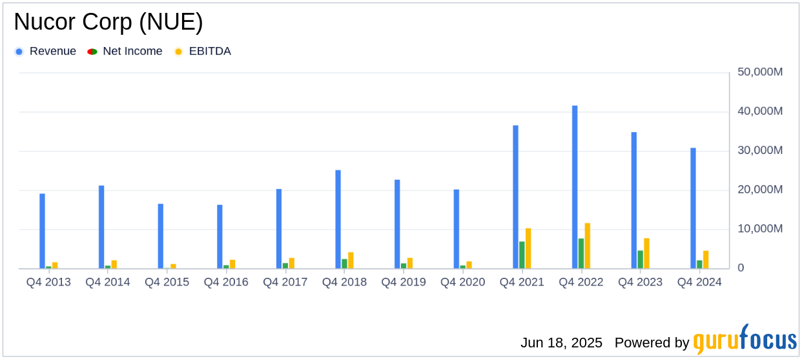Click the Q4 2022 axis label
Screen dimensions: 802x359
coord(581,282)
